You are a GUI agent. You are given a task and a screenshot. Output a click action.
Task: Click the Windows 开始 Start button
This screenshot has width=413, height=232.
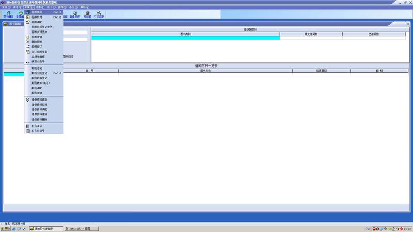click(7, 228)
